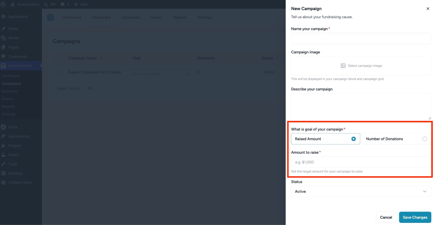Viewport: 433px width, 225px height.
Task: Click the Save Changes button
Action: [x=415, y=217]
